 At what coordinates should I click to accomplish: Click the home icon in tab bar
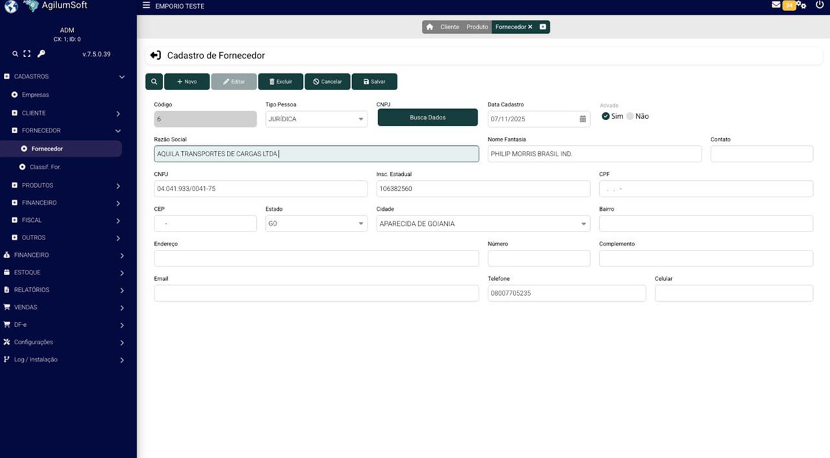pos(429,27)
